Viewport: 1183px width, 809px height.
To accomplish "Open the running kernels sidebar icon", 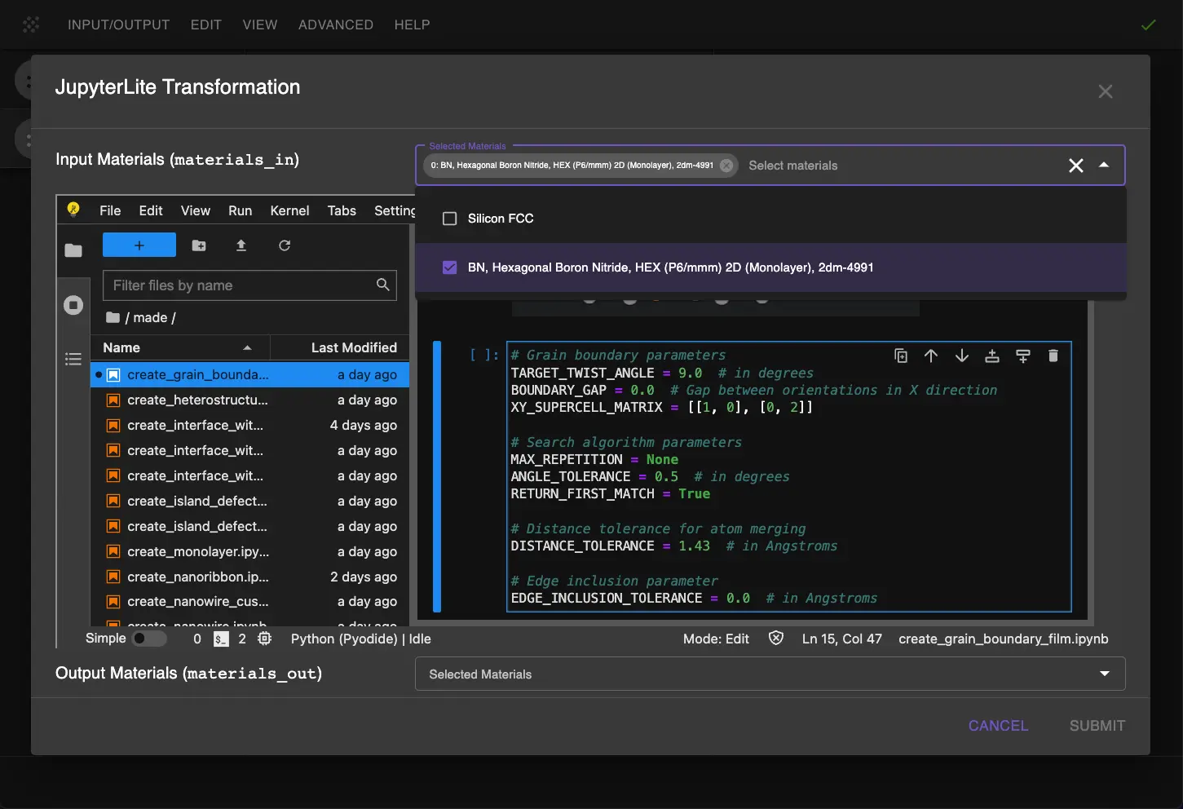I will click(73, 305).
